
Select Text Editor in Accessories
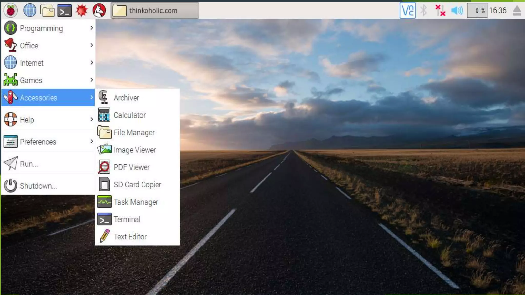click(130, 237)
